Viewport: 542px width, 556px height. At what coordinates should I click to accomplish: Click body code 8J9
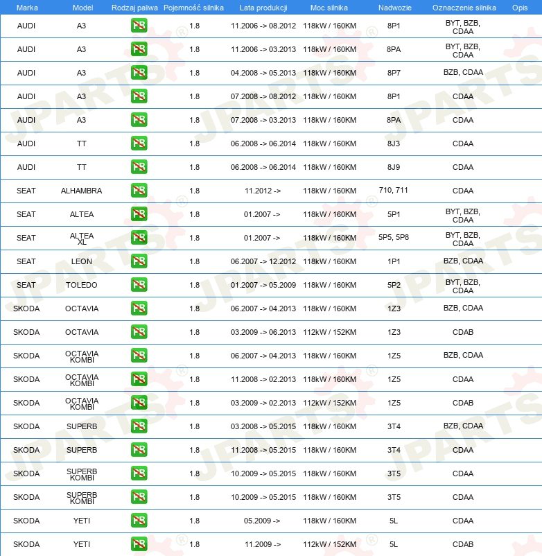click(x=394, y=167)
